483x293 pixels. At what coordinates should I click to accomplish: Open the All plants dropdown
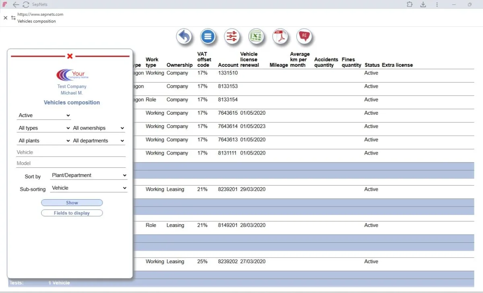click(x=44, y=141)
